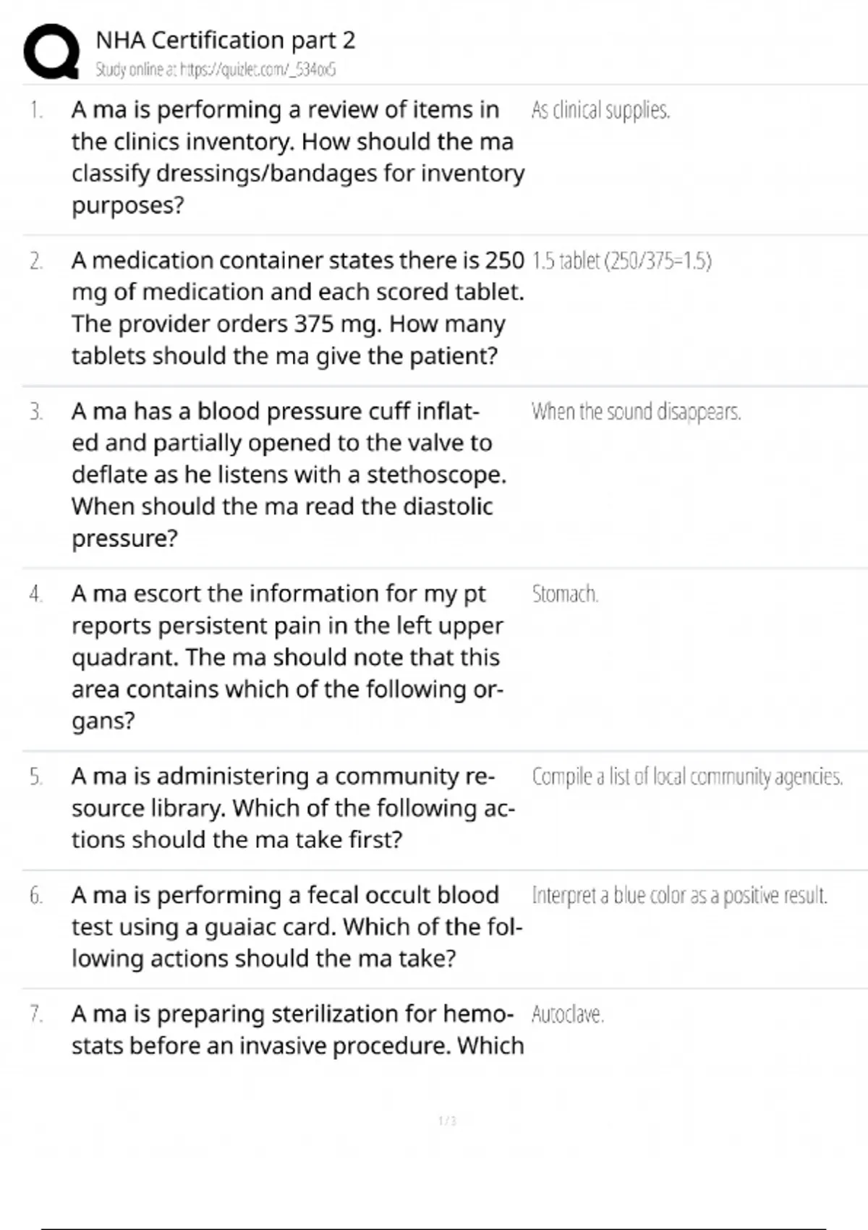The image size is (868, 1230).
Task: Click "Interpret a blue color as a positive result."
Action: pyautogui.click(x=679, y=896)
